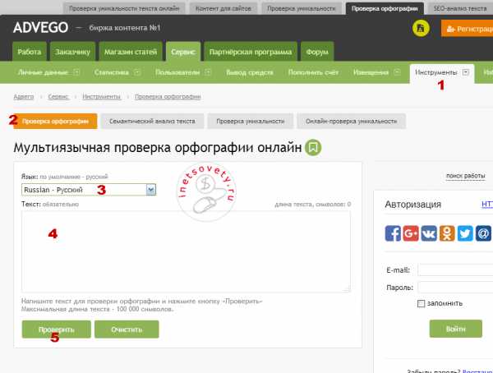
Task: Follow the Адвего breadcrumb link
Action: 24,97
